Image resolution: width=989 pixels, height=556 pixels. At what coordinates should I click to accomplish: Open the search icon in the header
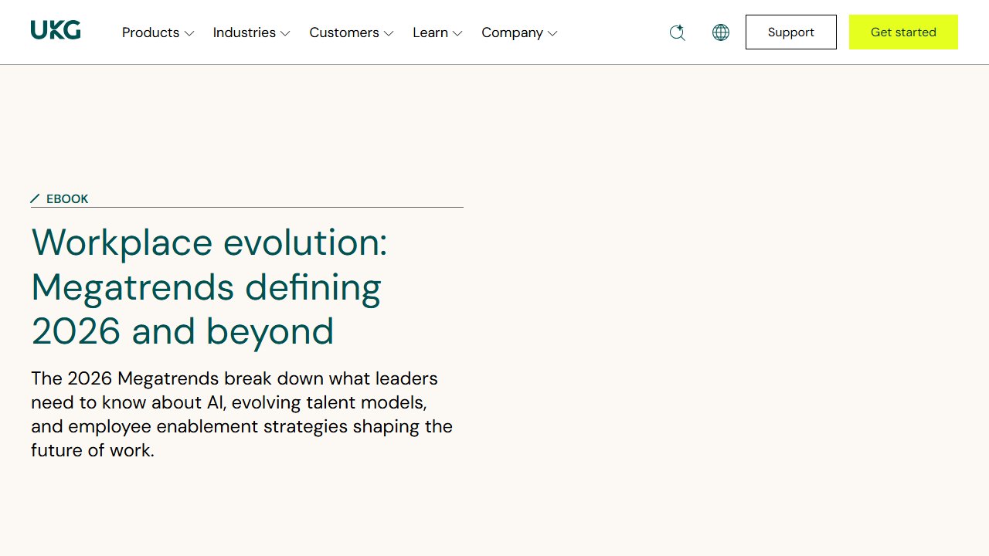click(x=678, y=32)
